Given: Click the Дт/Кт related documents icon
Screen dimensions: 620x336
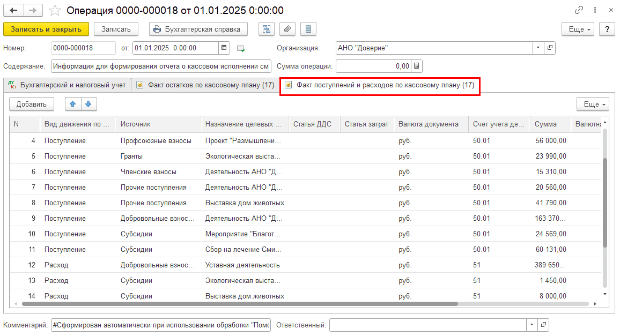Looking at the screenshot, I should [265, 29].
